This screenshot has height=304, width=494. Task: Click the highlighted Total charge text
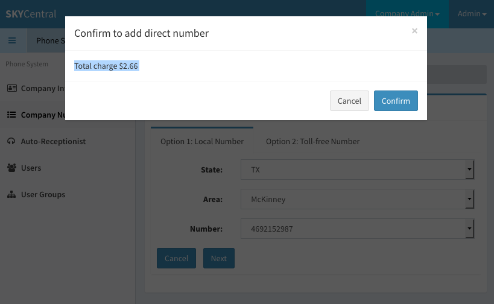coord(106,66)
